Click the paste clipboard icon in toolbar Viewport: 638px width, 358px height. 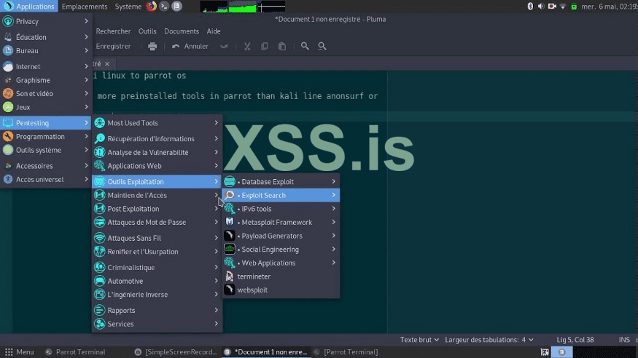click(x=282, y=47)
